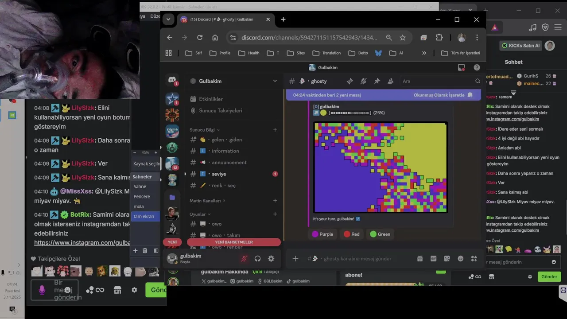Image resolution: width=567 pixels, height=319 pixels.
Task: Toggle channel notification bell in header
Action: point(363,81)
